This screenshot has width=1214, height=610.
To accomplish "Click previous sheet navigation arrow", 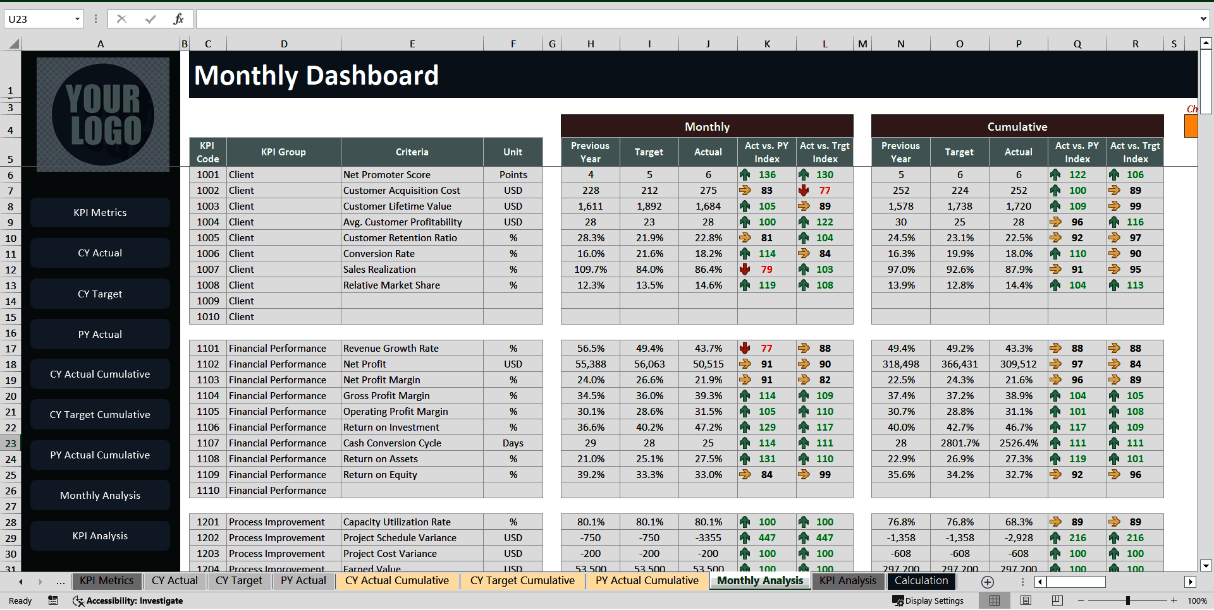I will click(21, 582).
